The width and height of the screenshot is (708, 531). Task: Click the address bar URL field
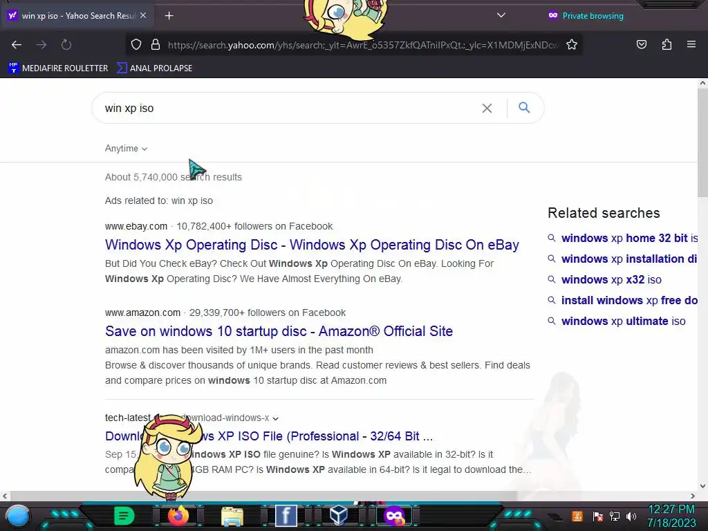[363, 45]
